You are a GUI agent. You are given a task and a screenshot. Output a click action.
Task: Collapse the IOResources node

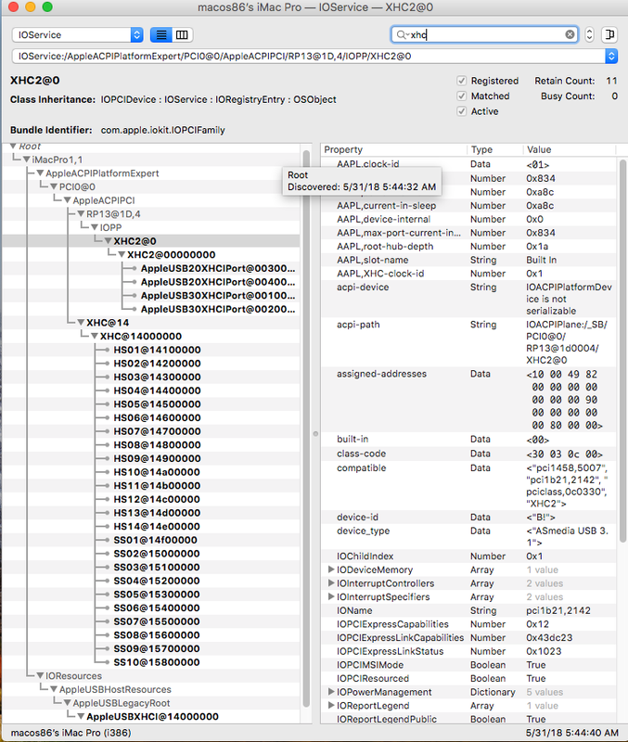point(40,676)
